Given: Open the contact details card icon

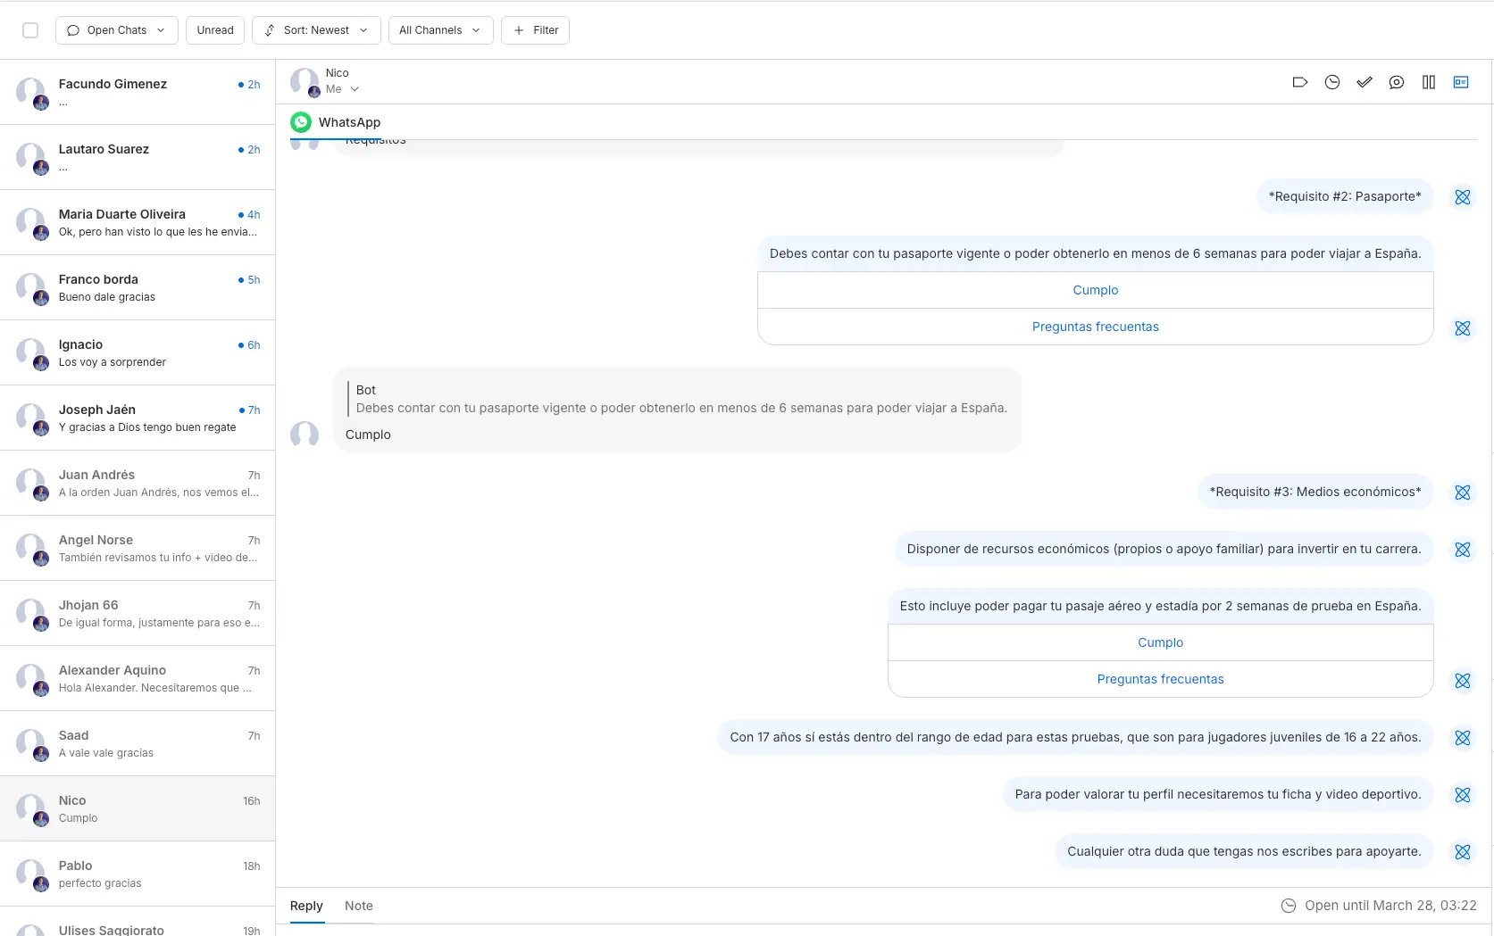Looking at the screenshot, I should point(1461,81).
